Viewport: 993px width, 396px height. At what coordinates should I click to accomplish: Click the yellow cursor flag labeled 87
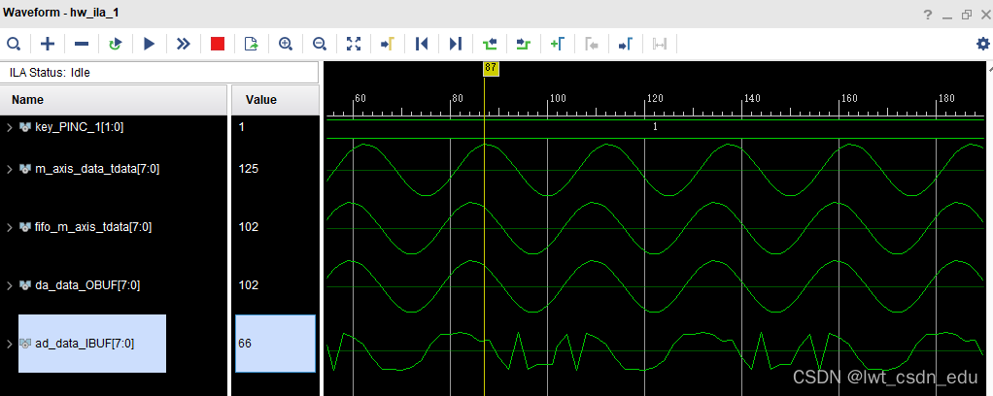491,68
